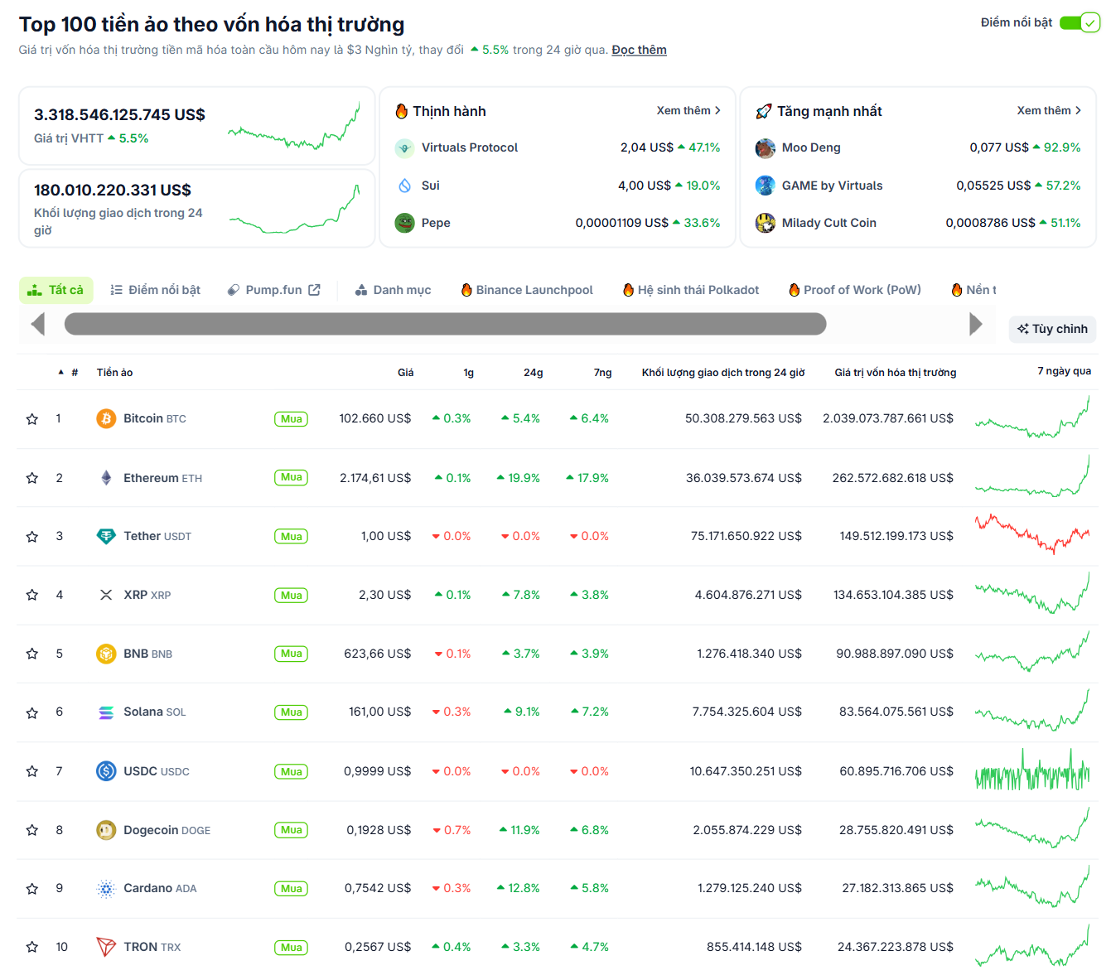Open the Proof of Work (PoW) tab
Viewport: 1111px width, 975px height.
tap(855, 290)
